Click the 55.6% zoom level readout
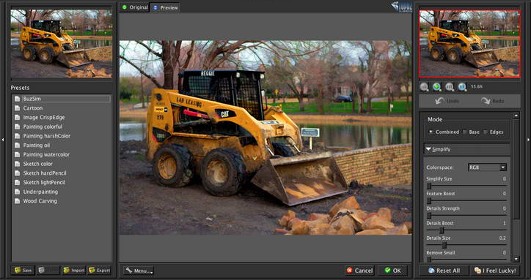 click(x=477, y=87)
